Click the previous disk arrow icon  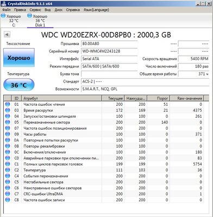tap(7, 35)
